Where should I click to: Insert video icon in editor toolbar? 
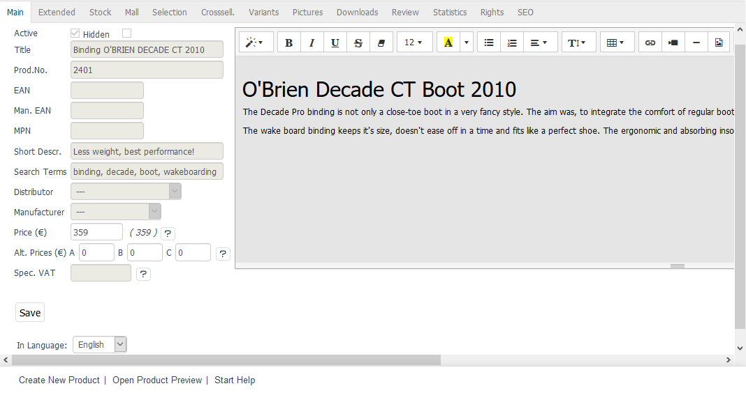click(x=673, y=43)
